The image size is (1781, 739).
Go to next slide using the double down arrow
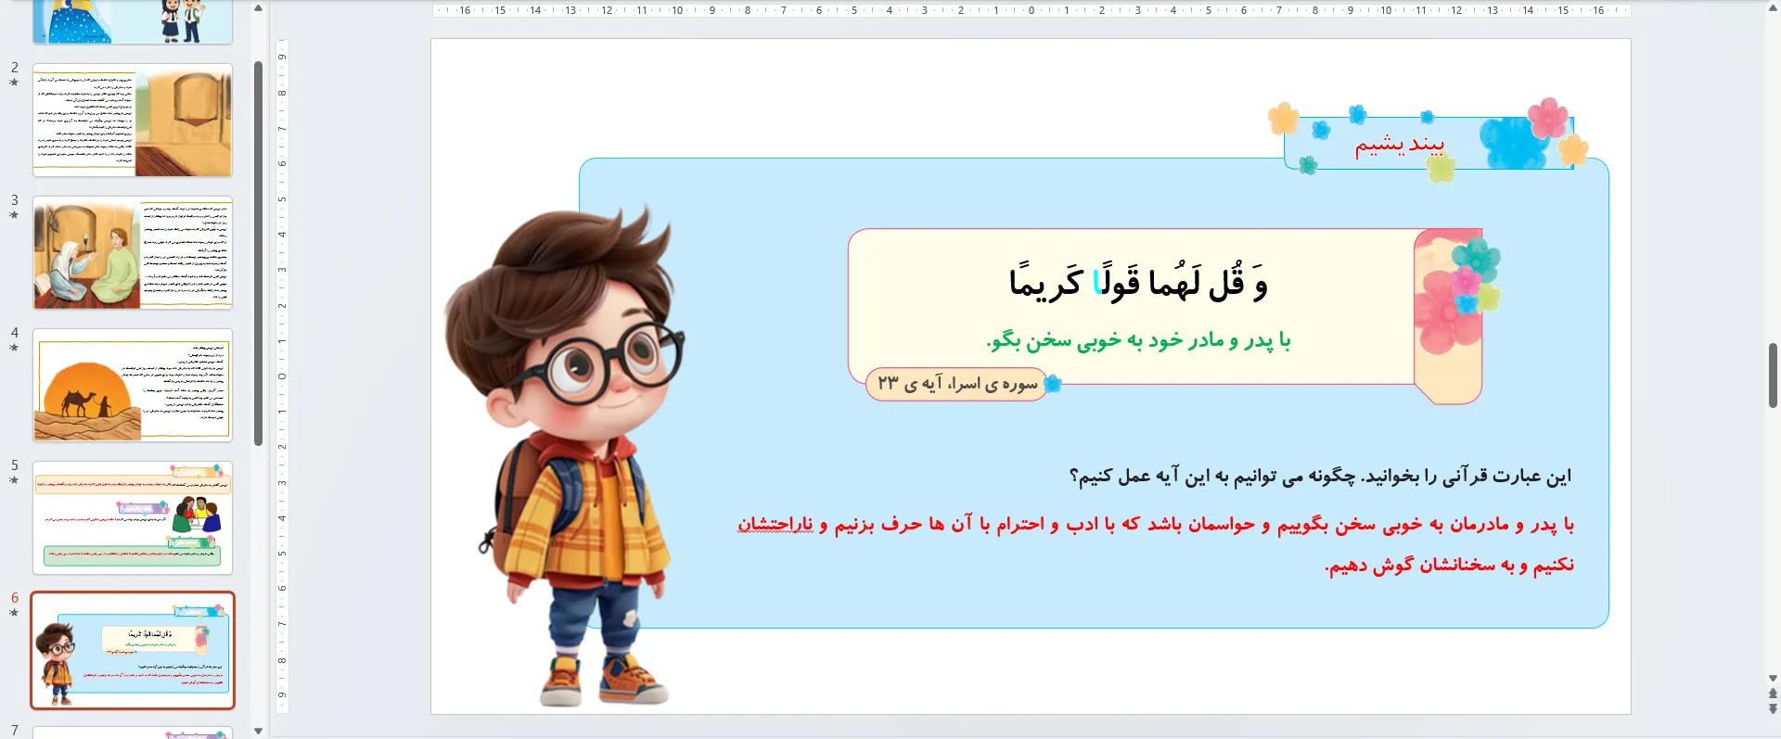tap(1773, 709)
